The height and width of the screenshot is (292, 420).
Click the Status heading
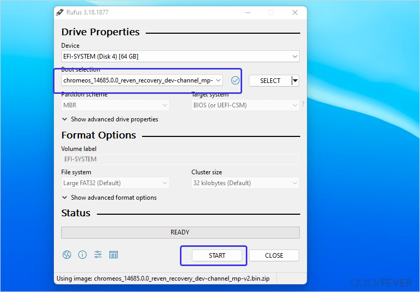pyautogui.click(x=76, y=213)
